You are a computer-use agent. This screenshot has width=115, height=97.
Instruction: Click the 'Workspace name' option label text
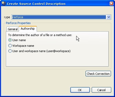[x=23, y=46]
